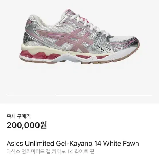Click White Fawn colorway text in title
The width and height of the screenshot is (159, 159).
coord(121,143)
